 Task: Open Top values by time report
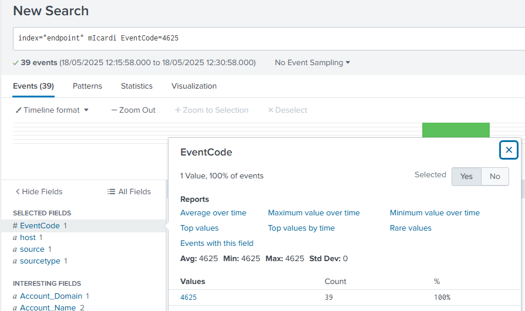click(x=301, y=228)
